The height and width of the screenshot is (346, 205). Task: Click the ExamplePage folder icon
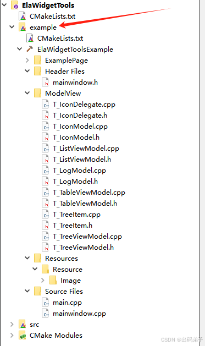38,61
